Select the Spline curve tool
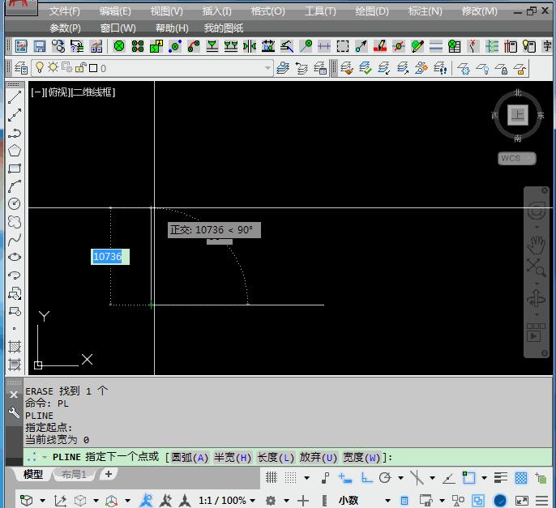556x508 pixels. coord(15,240)
